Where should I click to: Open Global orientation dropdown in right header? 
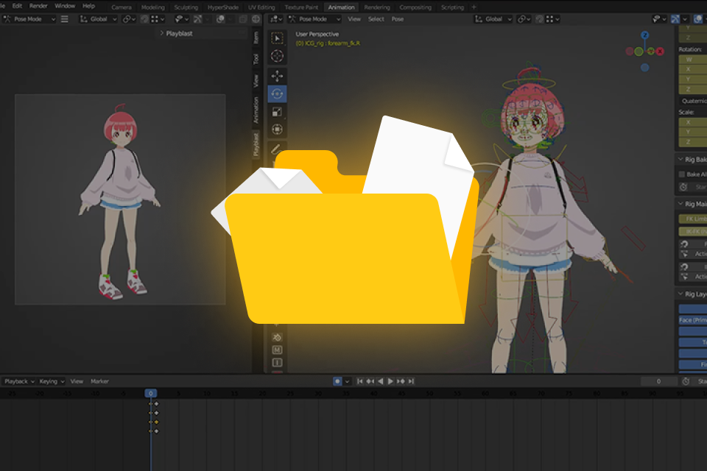(493, 19)
